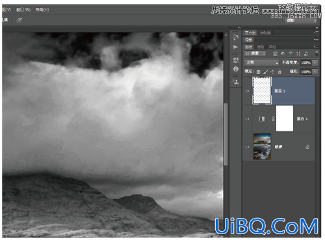The image size is (325, 242).
Task: Hide the 黑白 1 adjustment layer eye icon
Action: tap(247, 119)
